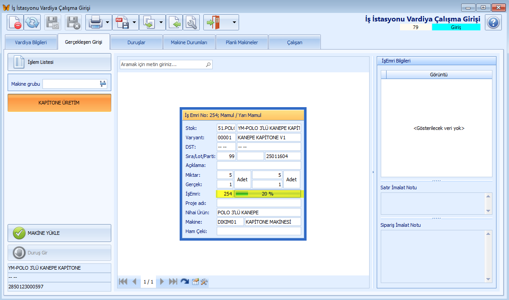Screen dimensions: 509x300
Task: Click the İşEmri number field 254
Action: [x=225, y=194]
